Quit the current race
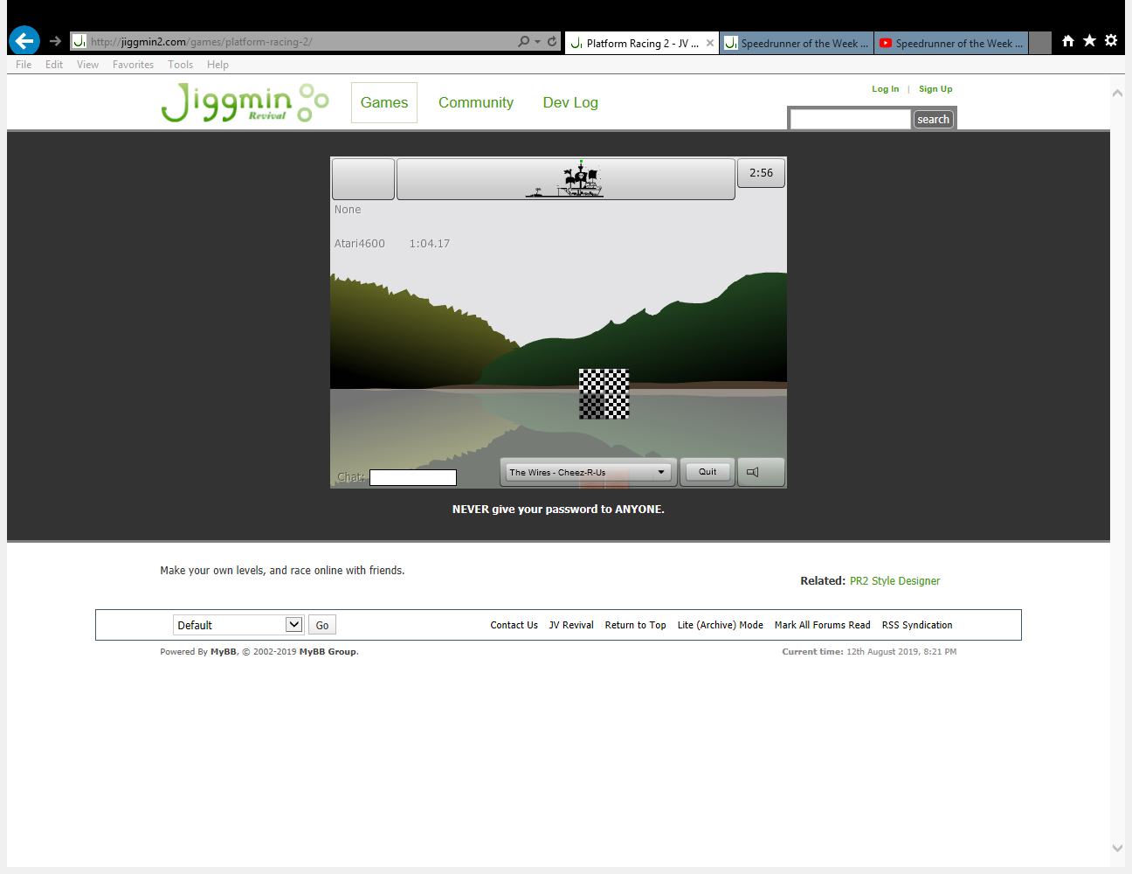1132x874 pixels. 707,472
